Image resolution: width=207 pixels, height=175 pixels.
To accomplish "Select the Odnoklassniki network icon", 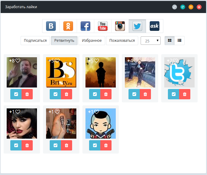I will tap(68, 26).
